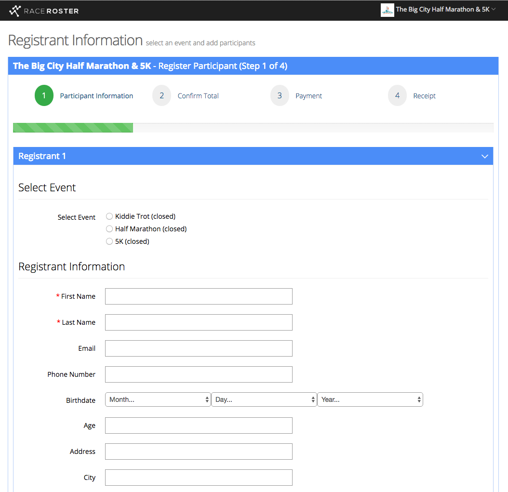The image size is (508, 492).
Task: Open the birthdate Year dropdown
Action: 370,399
